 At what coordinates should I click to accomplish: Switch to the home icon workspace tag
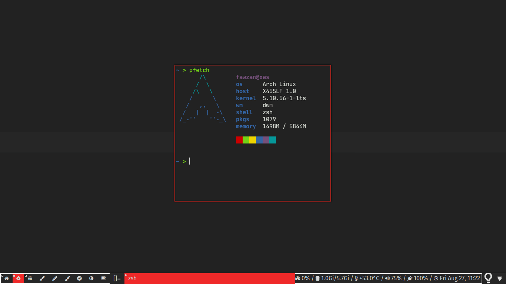point(6,278)
